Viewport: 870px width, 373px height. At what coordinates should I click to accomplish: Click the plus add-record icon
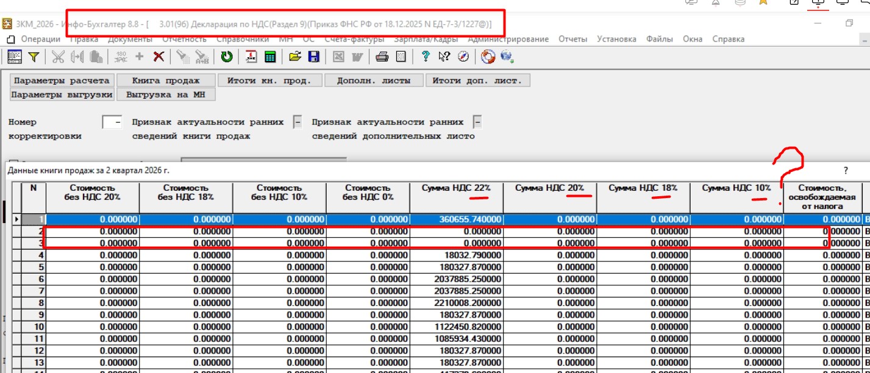[x=140, y=57]
